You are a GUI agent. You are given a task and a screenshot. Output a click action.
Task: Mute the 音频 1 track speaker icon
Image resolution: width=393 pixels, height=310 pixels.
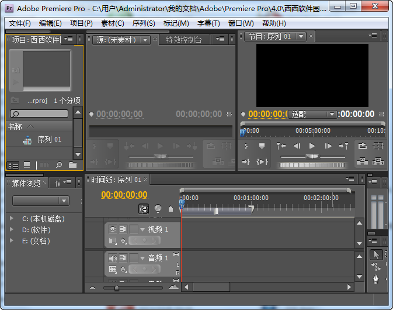(113, 258)
